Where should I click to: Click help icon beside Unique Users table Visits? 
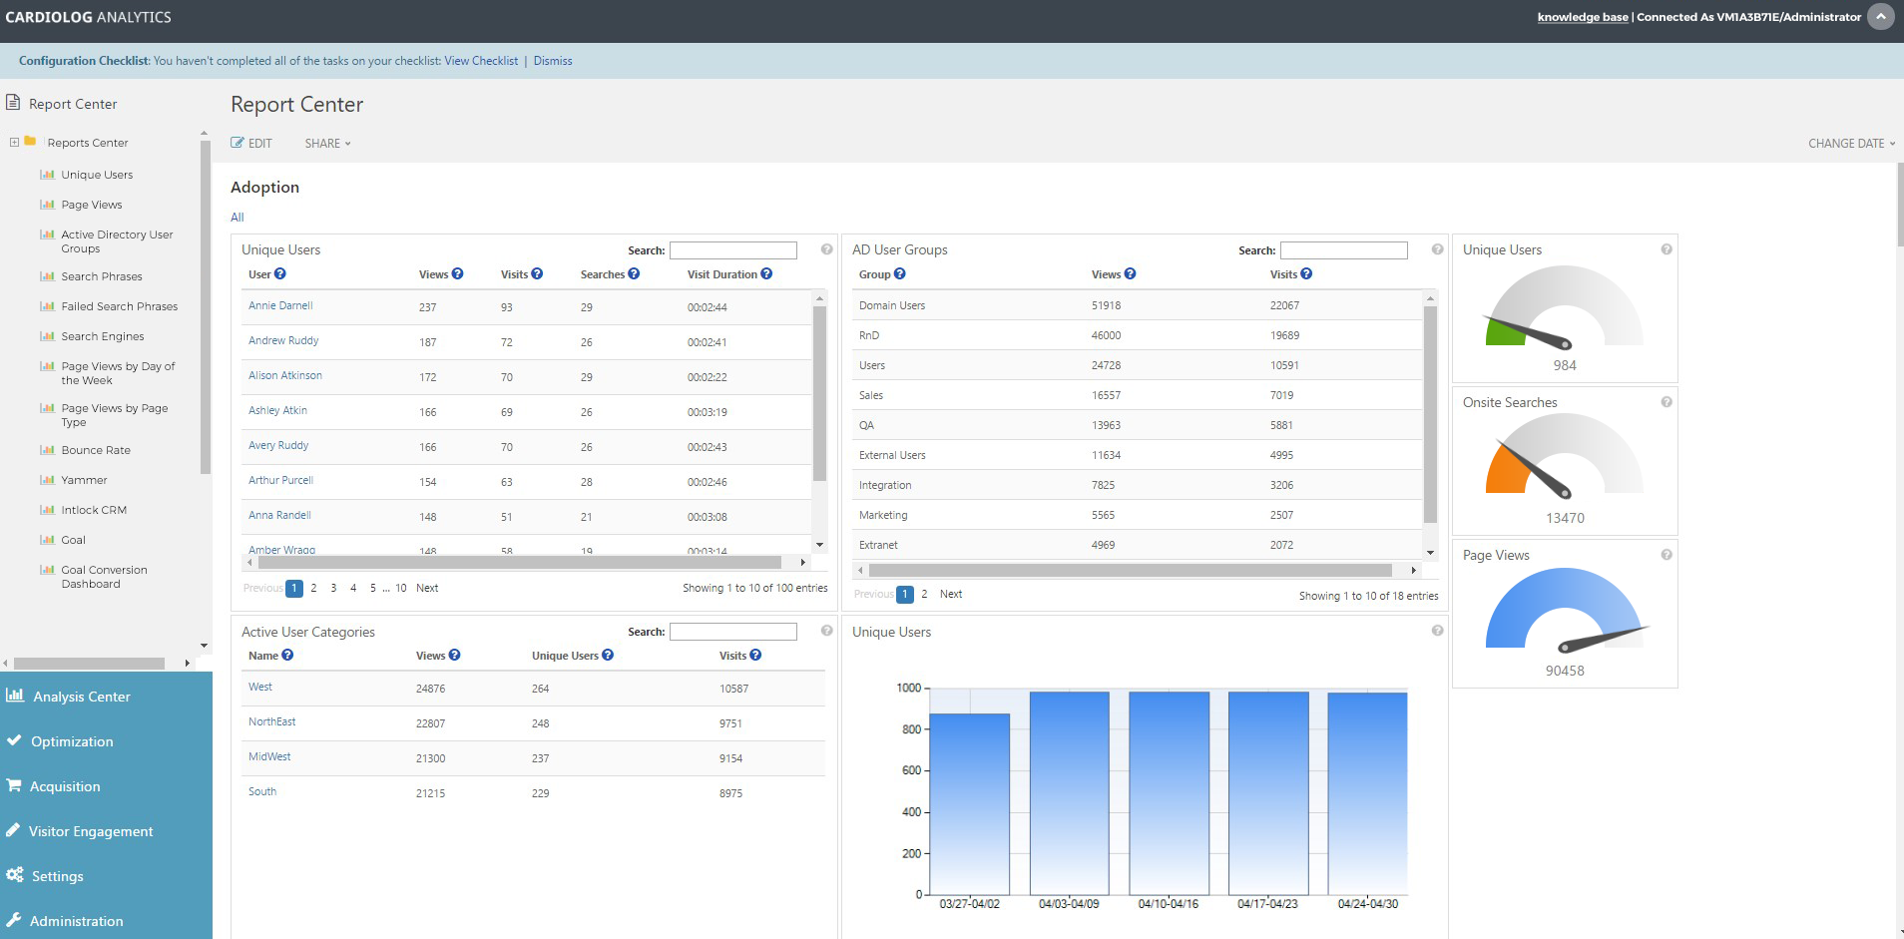pos(537,273)
